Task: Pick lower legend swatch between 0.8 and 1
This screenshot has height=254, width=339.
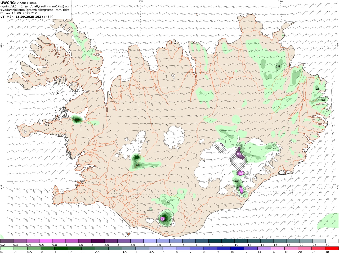Action: 48,248
